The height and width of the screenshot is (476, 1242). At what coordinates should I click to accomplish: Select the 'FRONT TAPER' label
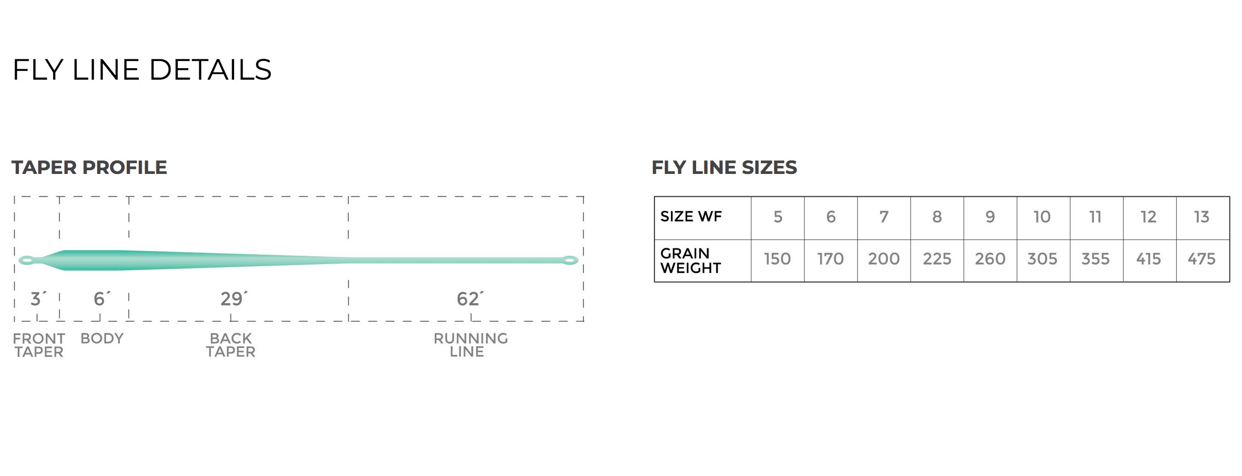pos(39,345)
